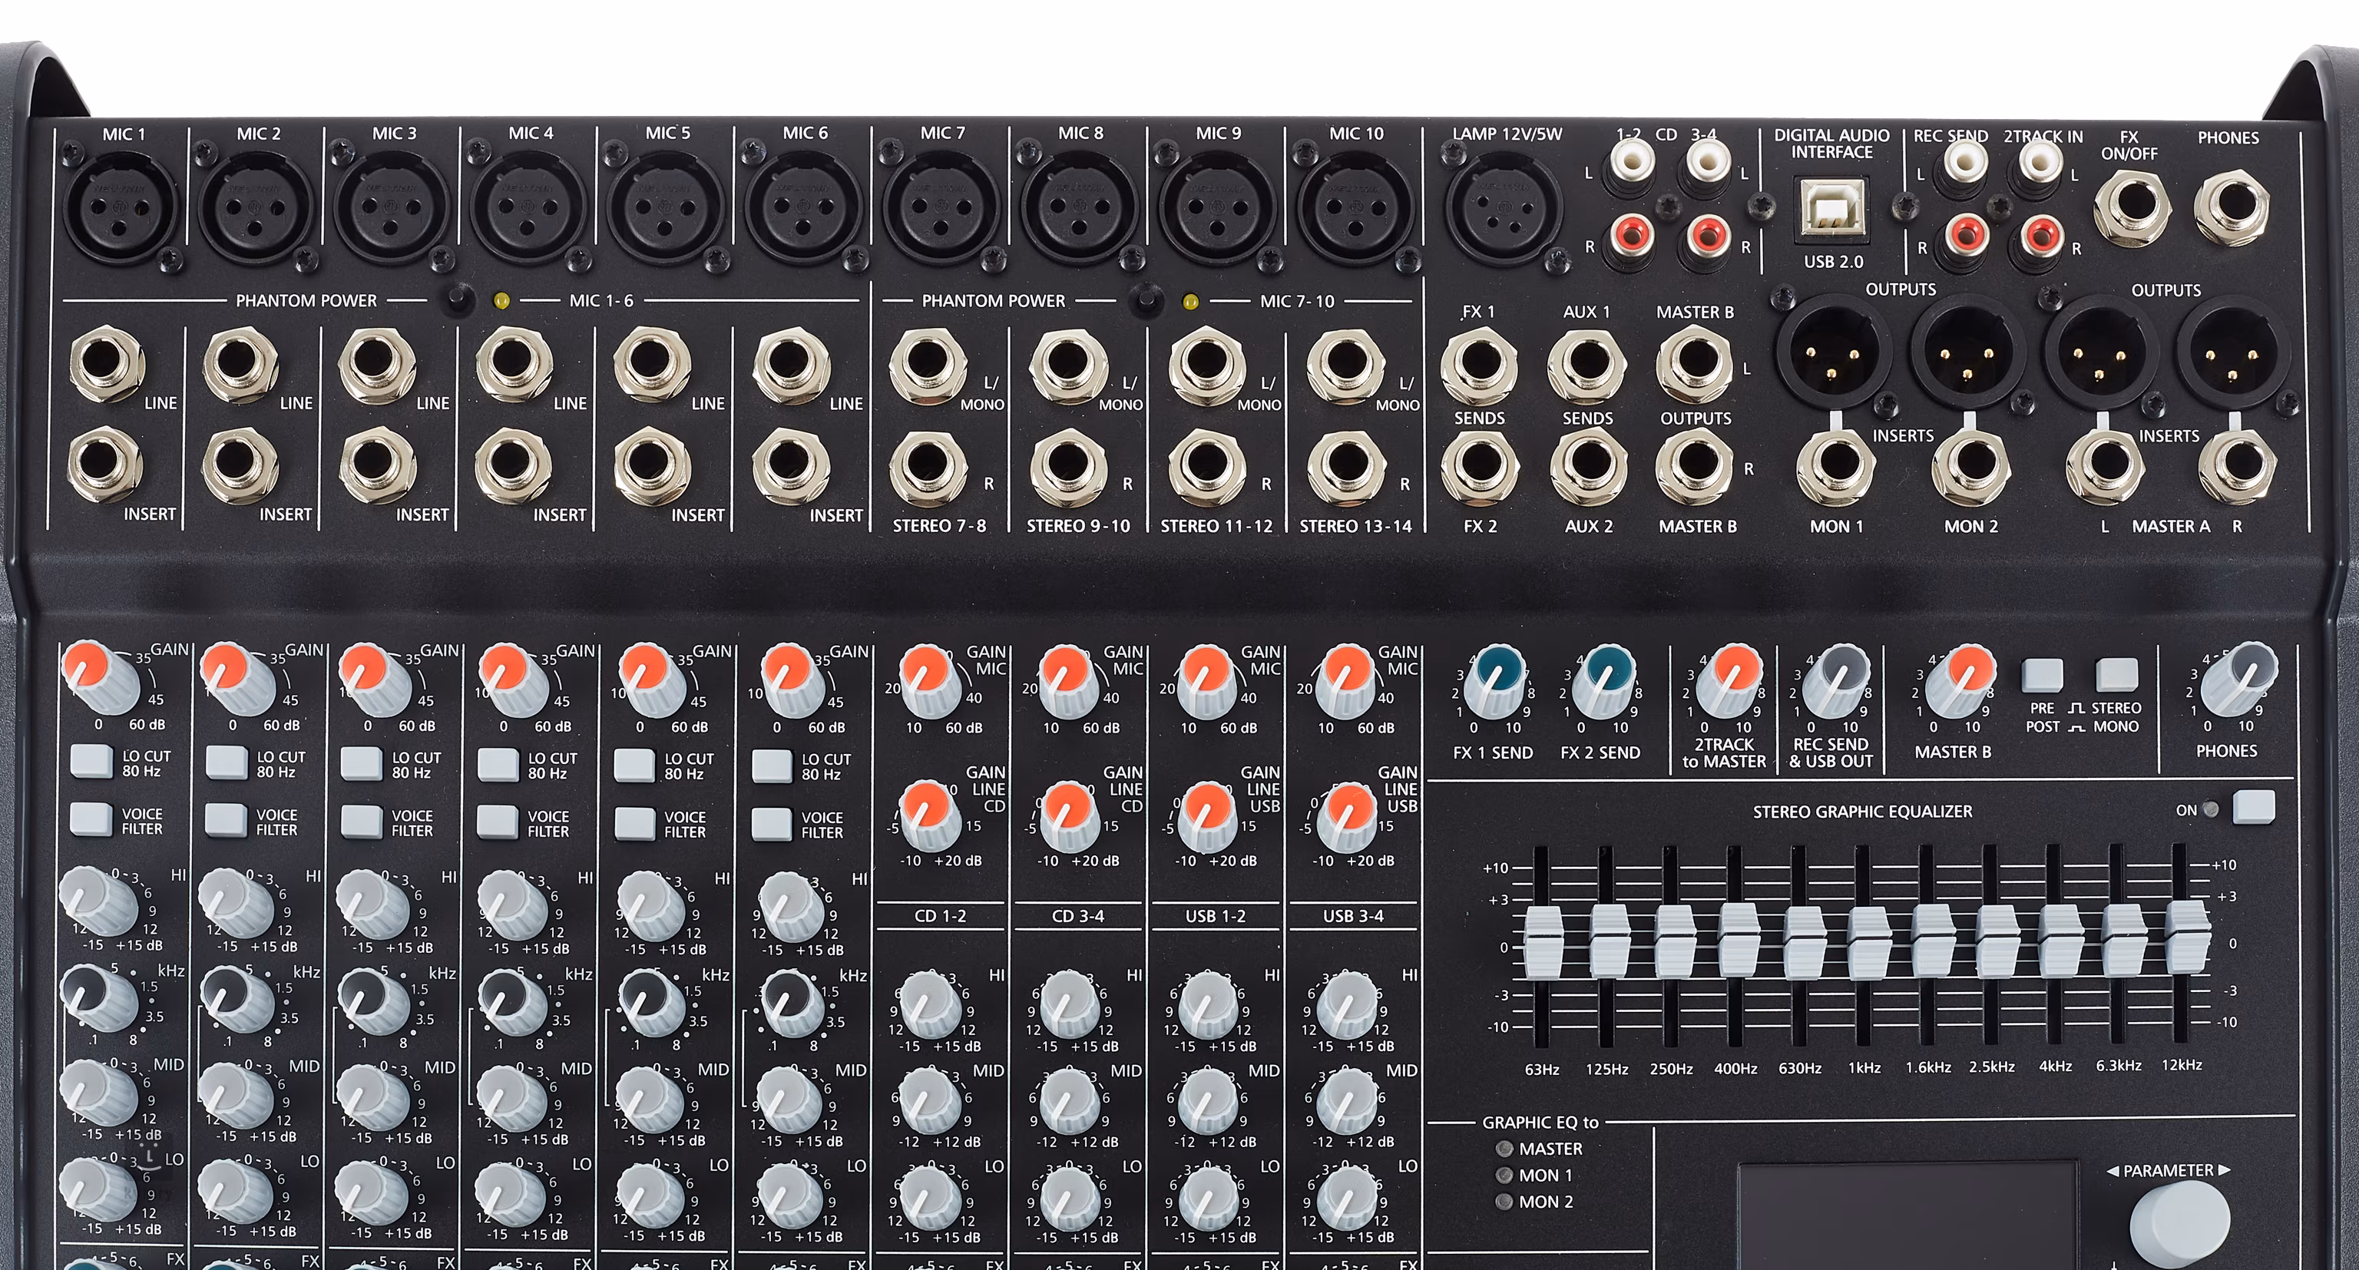Click the FX ON/OFF footswitch jack

pos(2132,205)
